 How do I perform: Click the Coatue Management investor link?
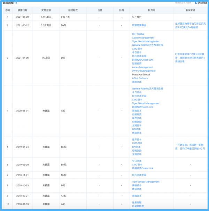coord(143,38)
